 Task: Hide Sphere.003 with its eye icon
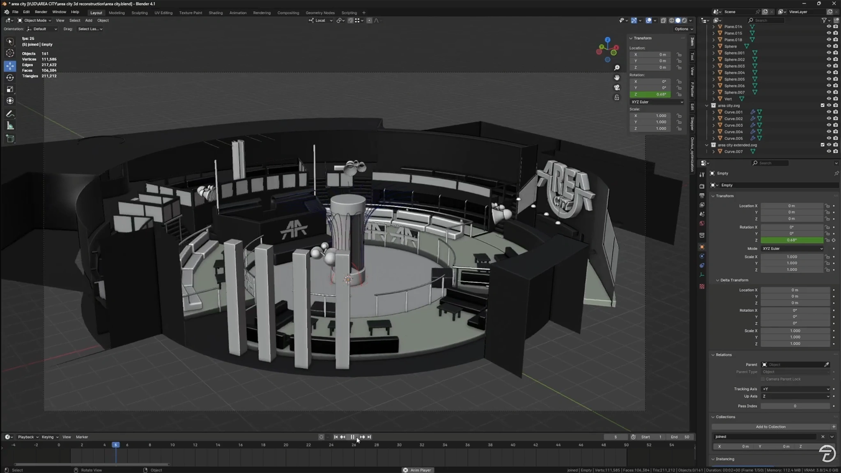828,66
